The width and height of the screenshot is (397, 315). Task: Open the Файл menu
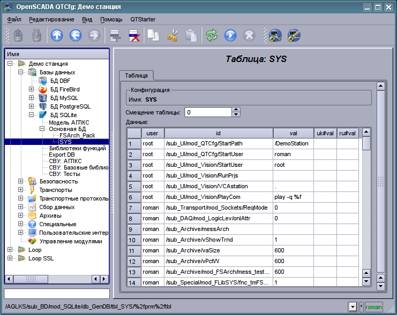(14, 19)
